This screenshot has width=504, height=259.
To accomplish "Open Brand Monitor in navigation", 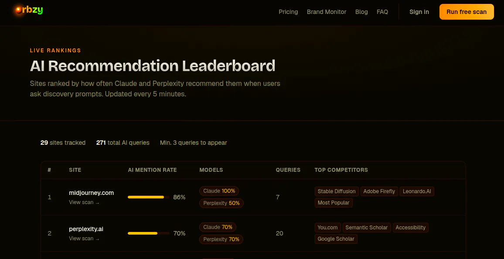I will (x=327, y=12).
